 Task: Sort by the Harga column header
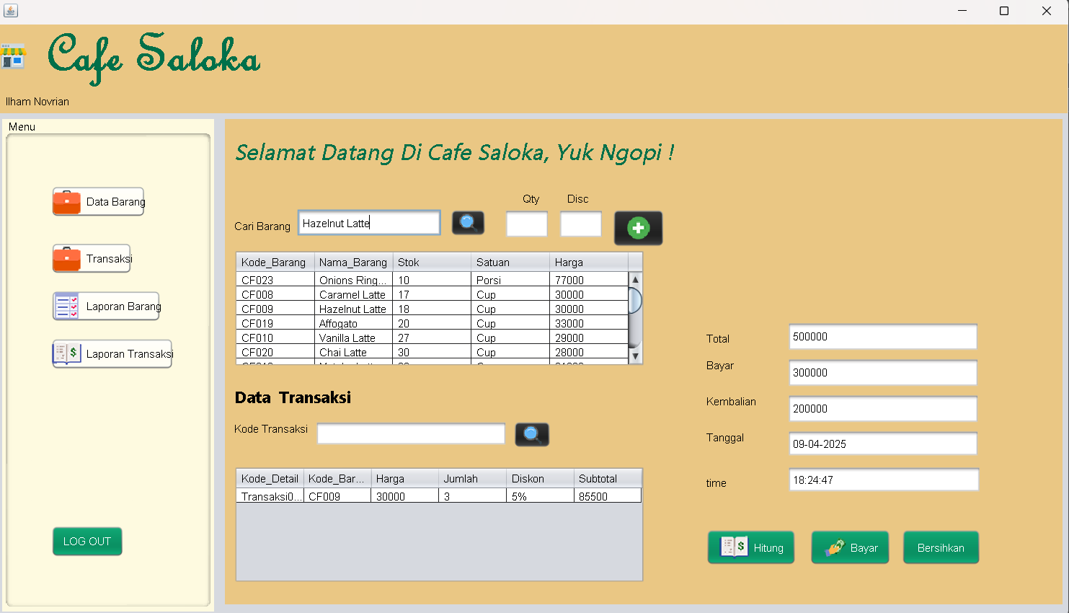tap(587, 263)
